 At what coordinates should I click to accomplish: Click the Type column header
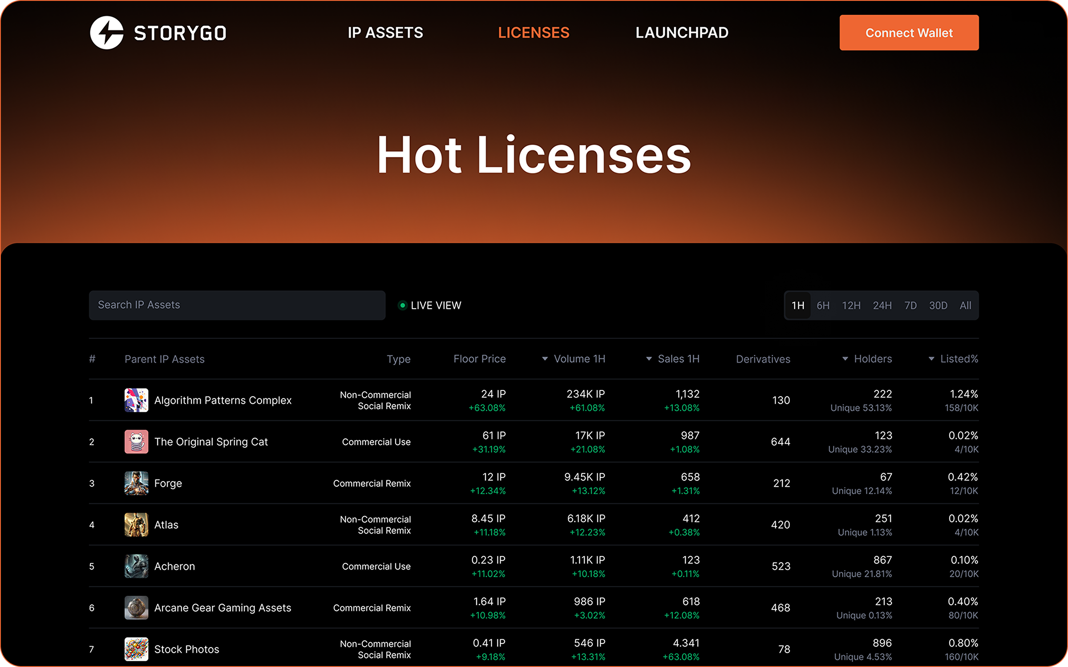tap(398, 359)
